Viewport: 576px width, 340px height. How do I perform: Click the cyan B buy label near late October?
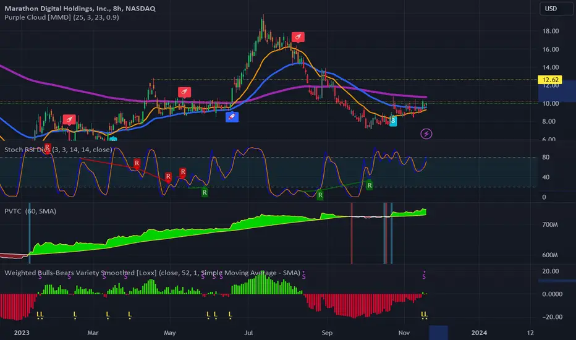click(x=393, y=121)
